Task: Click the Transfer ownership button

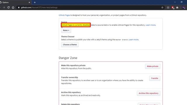Action: pyautogui.click(x=155, y=78)
